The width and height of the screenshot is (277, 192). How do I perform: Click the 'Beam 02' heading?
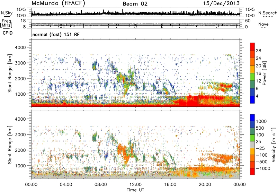(135, 4)
